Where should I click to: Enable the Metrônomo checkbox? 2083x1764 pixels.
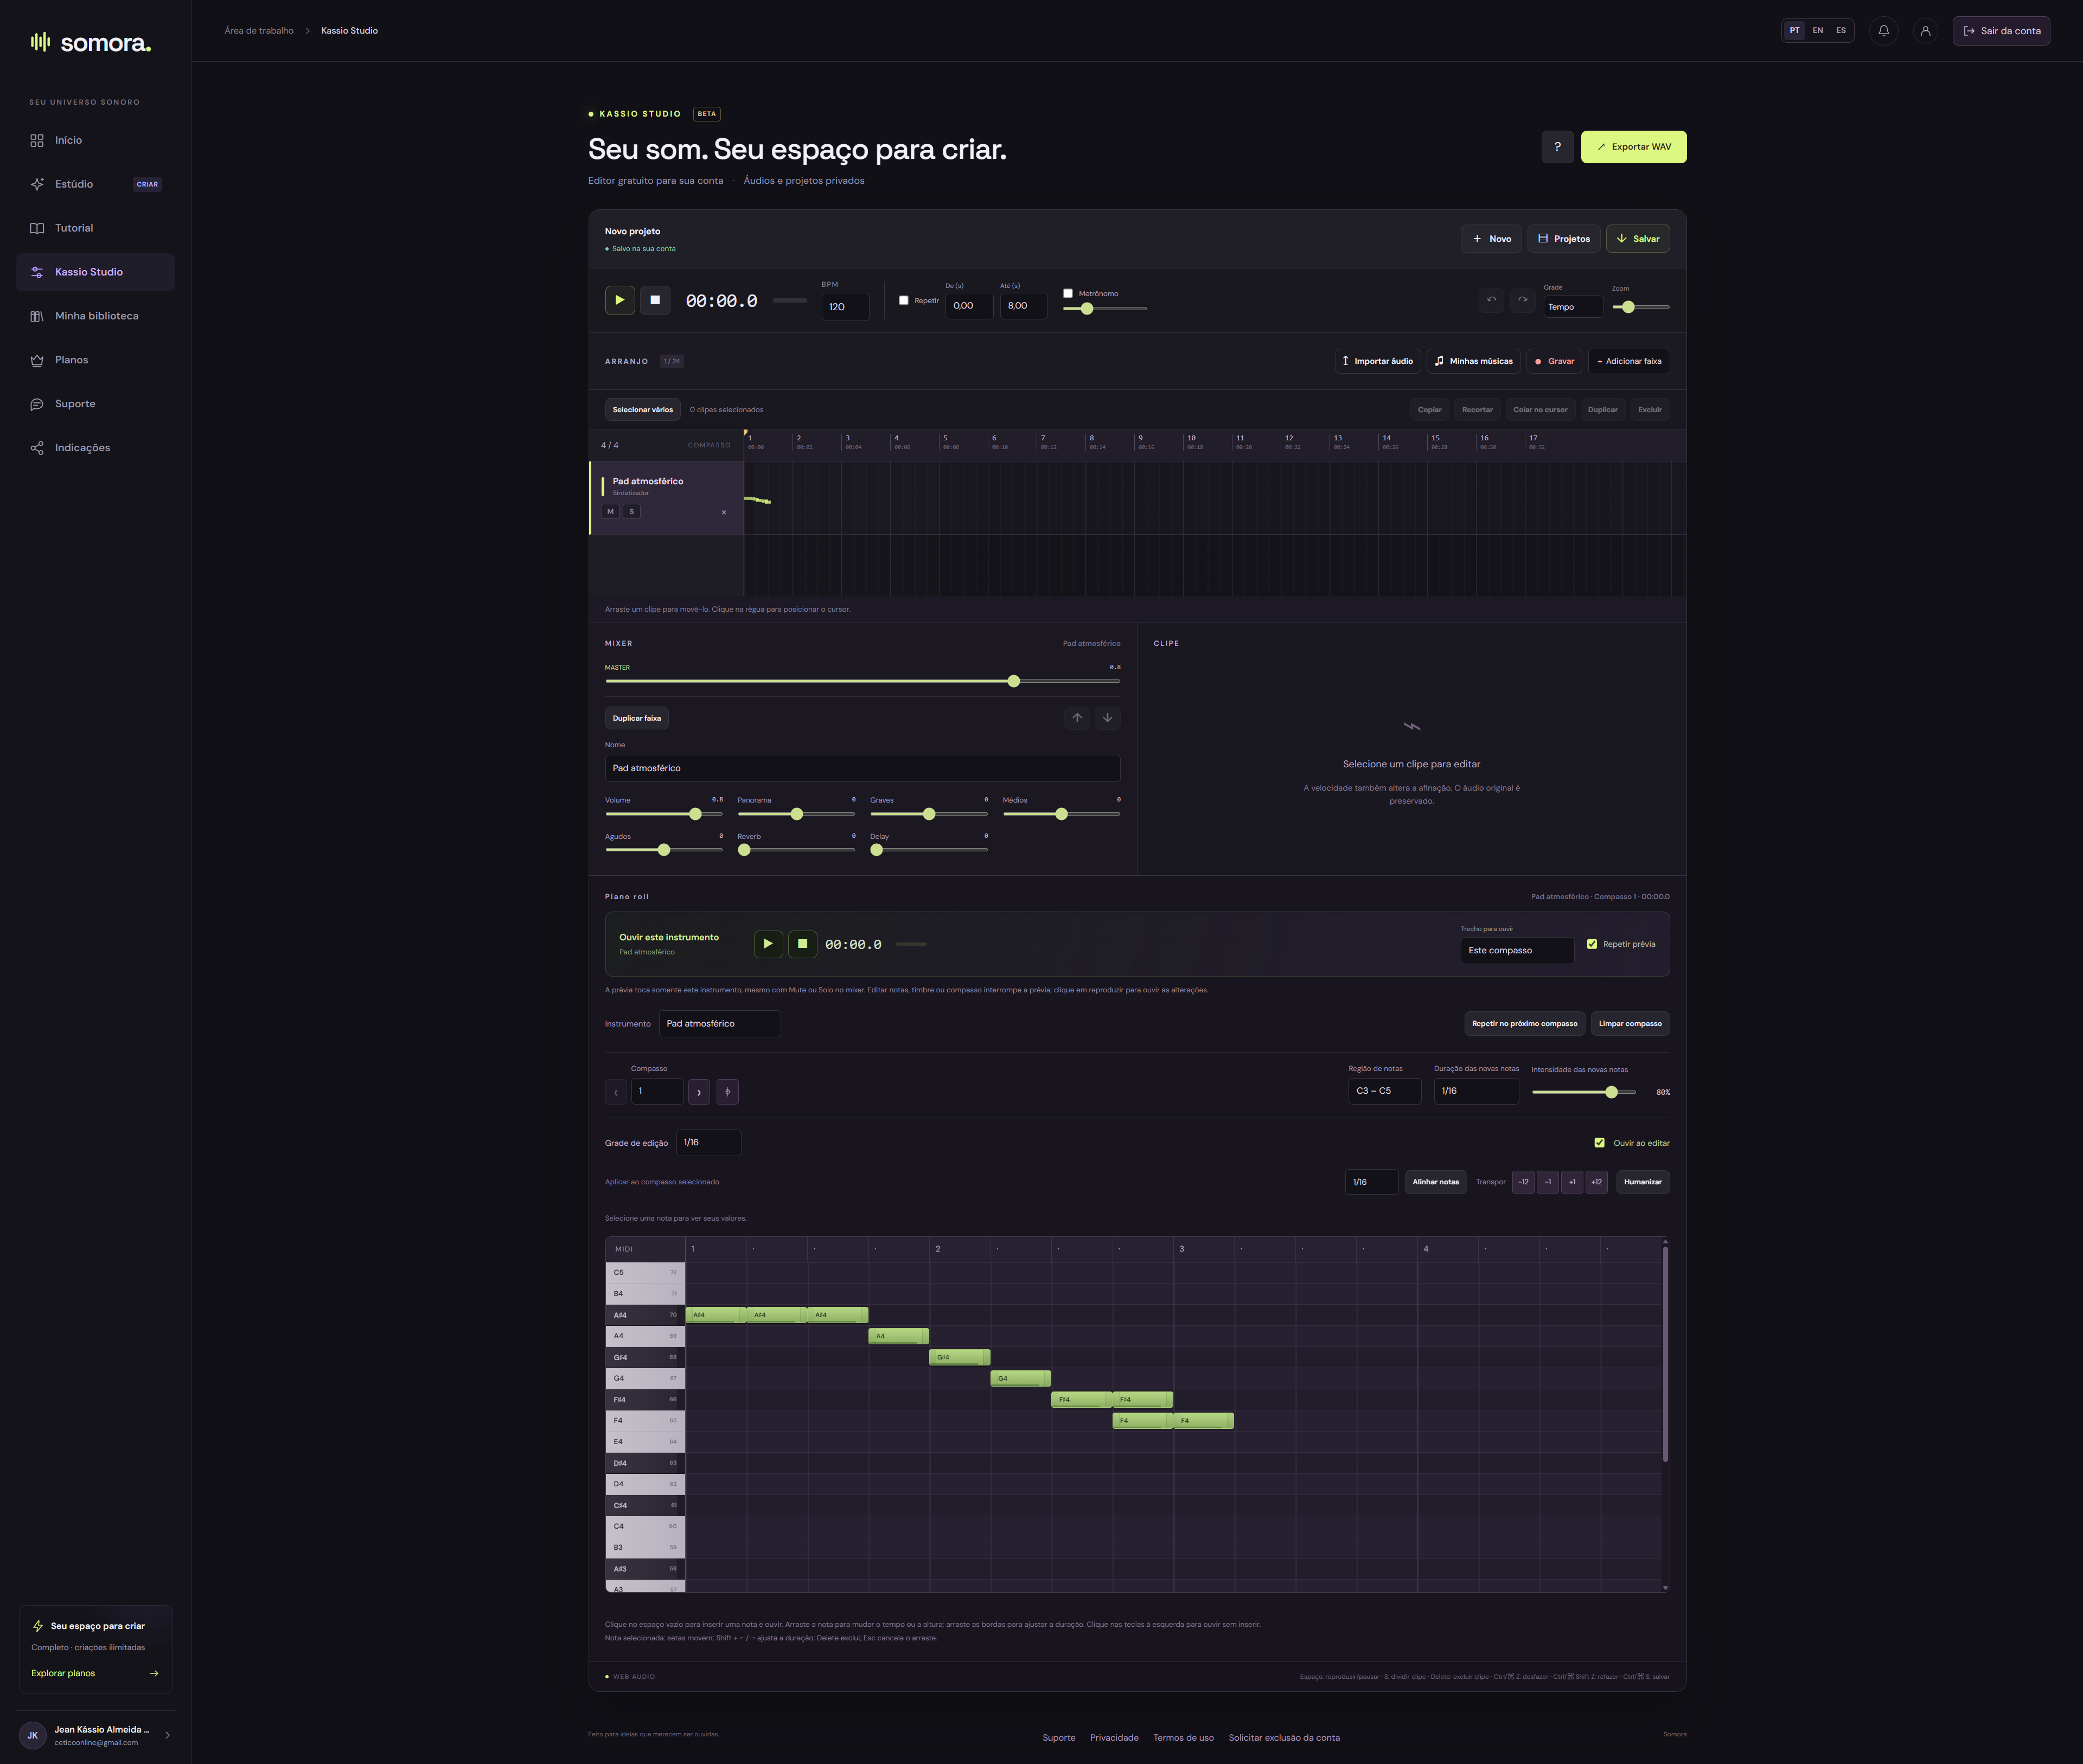(x=1068, y=294)
